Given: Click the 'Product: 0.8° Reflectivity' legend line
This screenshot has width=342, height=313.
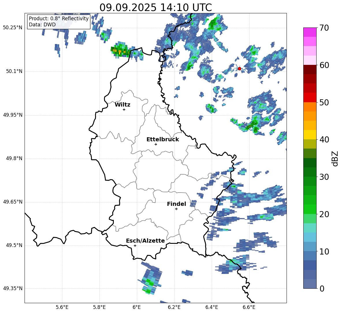Looking at the screenshot, I should click(59, 18).
